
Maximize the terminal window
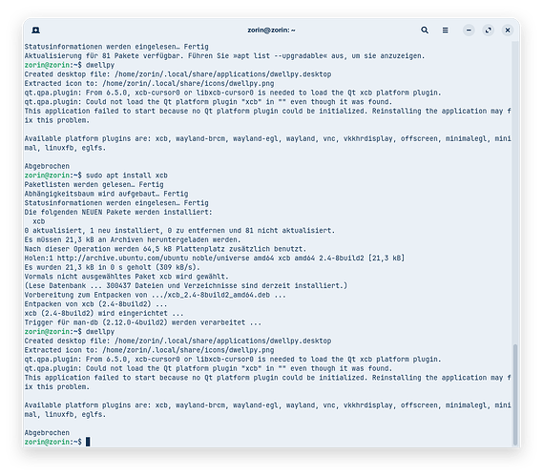[x=489, y=31]
